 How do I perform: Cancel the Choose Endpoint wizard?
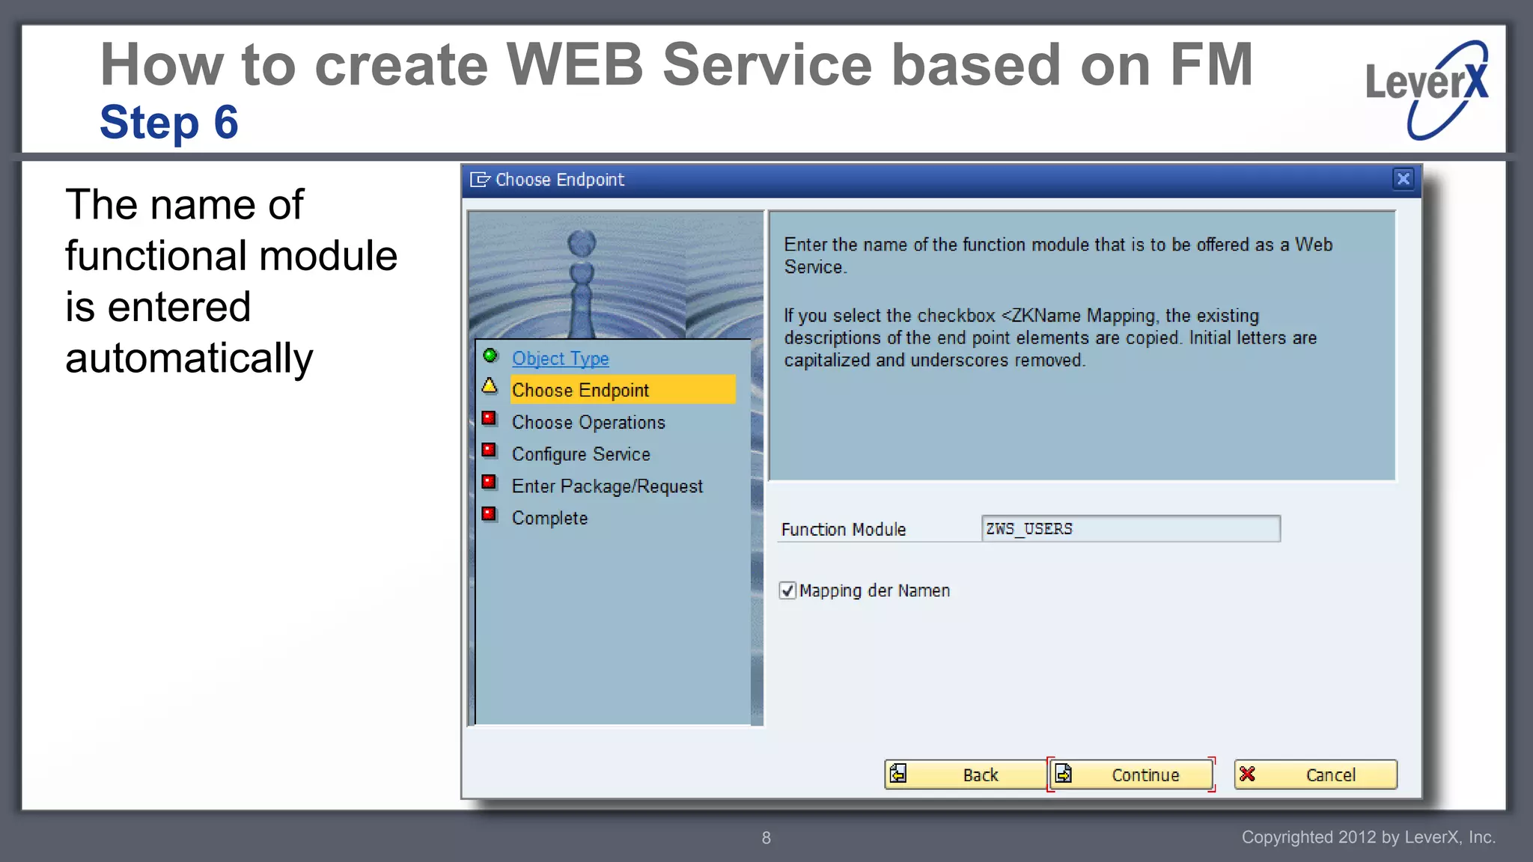(x=1315, y=774)
